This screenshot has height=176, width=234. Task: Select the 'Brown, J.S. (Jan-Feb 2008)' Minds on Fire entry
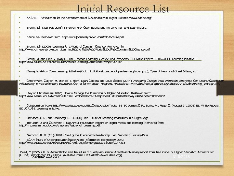[87, 28]
